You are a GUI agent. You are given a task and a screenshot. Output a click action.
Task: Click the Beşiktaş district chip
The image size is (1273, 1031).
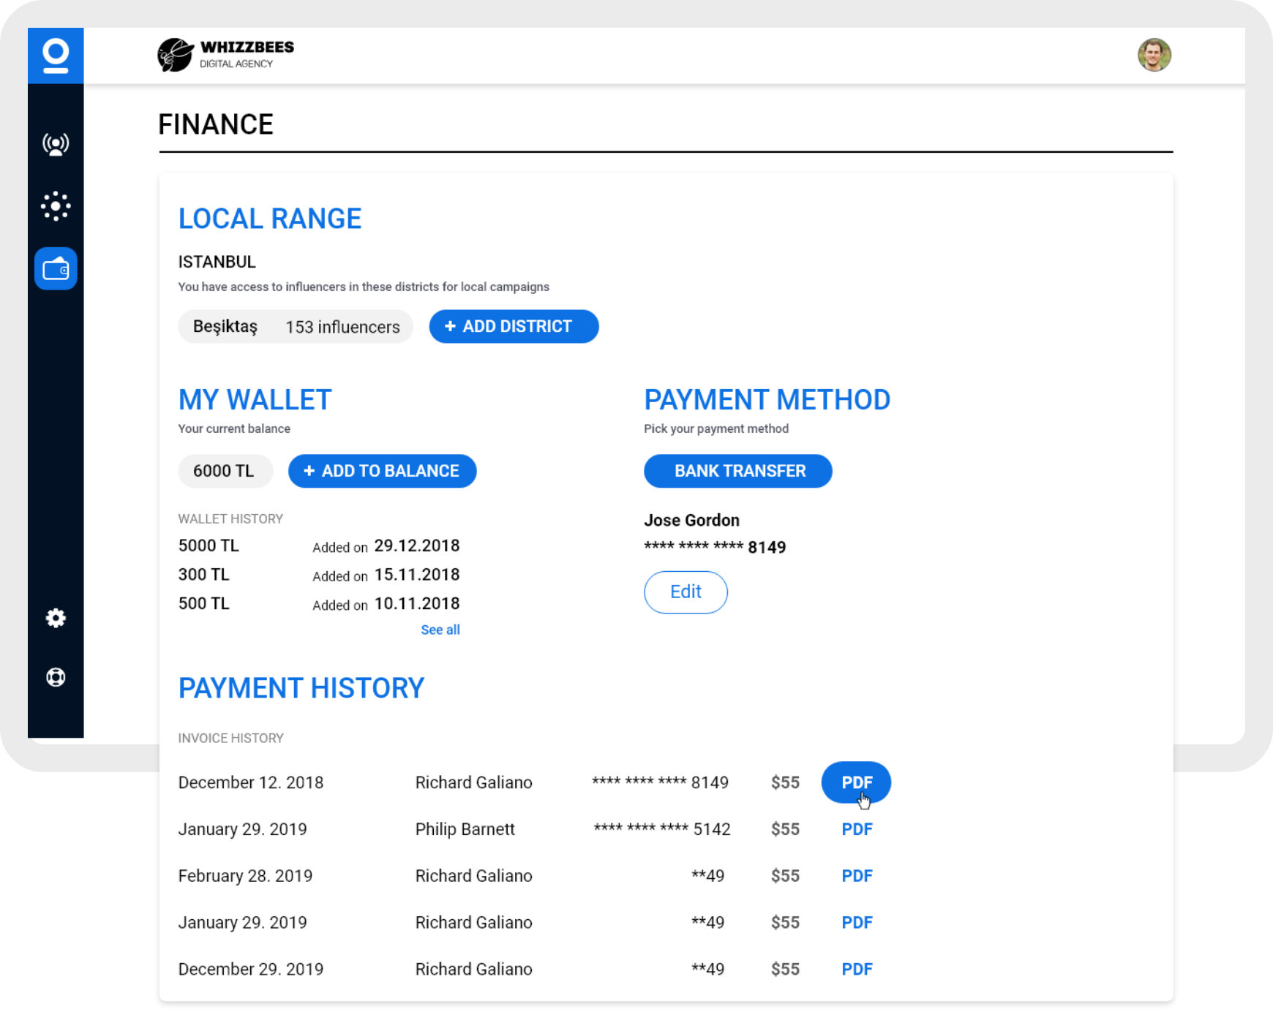coord(296,327)
